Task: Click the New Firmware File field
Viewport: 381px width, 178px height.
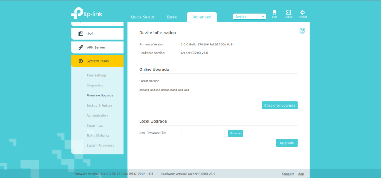Action: click(203, 133)
